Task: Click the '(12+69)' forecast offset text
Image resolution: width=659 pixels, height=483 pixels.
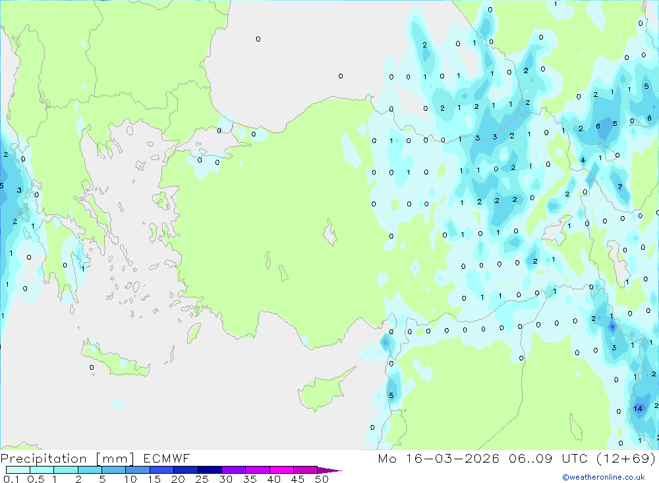Action: click(626, 458)
